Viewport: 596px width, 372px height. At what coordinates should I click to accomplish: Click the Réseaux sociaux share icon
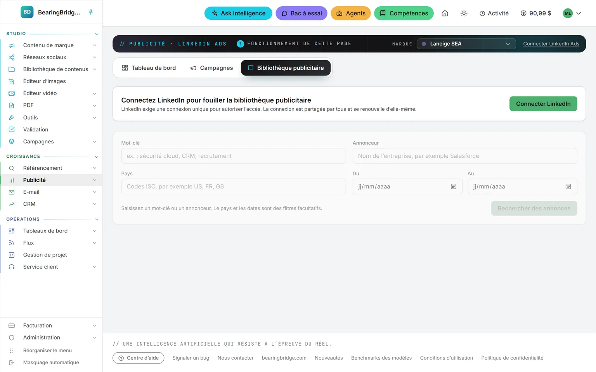(12, 57)
